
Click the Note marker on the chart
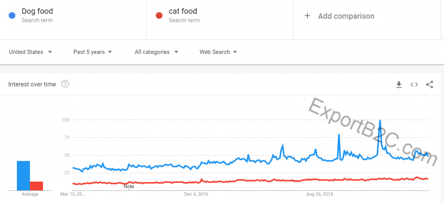point(129,186)
